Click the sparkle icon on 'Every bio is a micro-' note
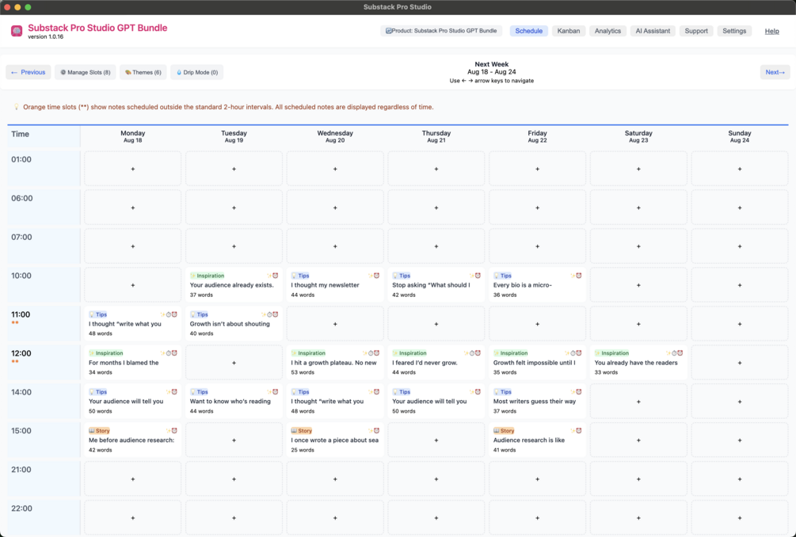This screenshot has height=537, width=796. [x=573, y=276]
